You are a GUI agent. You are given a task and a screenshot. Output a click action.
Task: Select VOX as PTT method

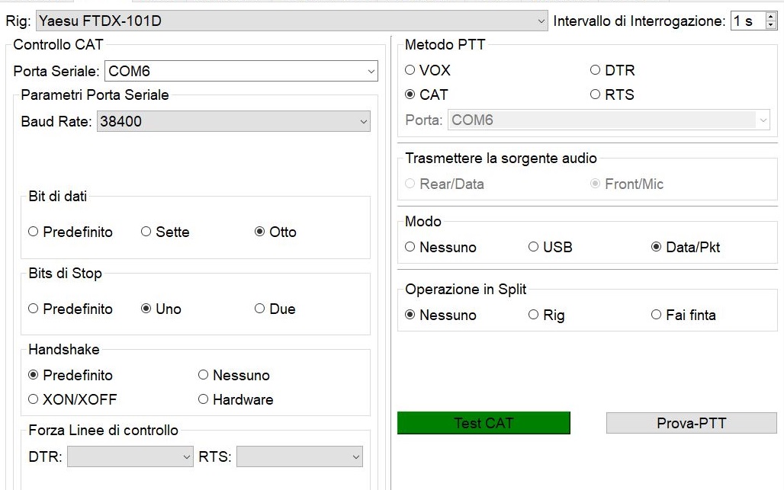pos(410,70)
